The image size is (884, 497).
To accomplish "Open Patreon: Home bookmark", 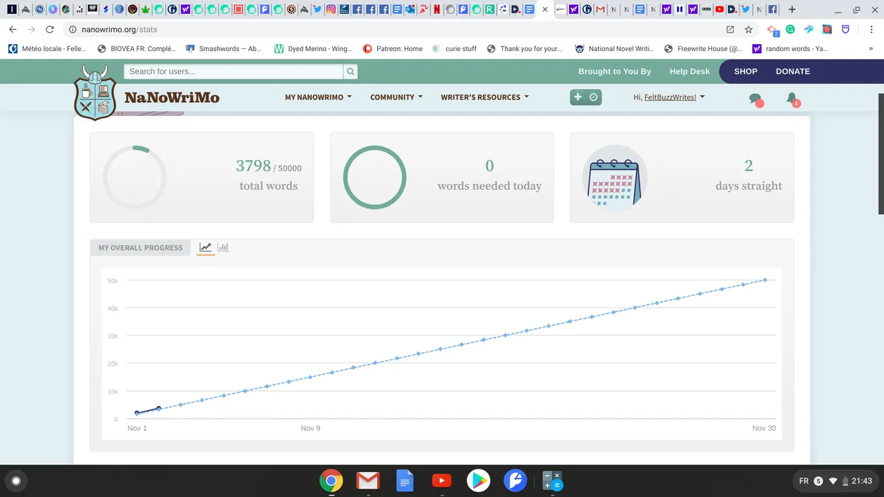I will (393, 49).
